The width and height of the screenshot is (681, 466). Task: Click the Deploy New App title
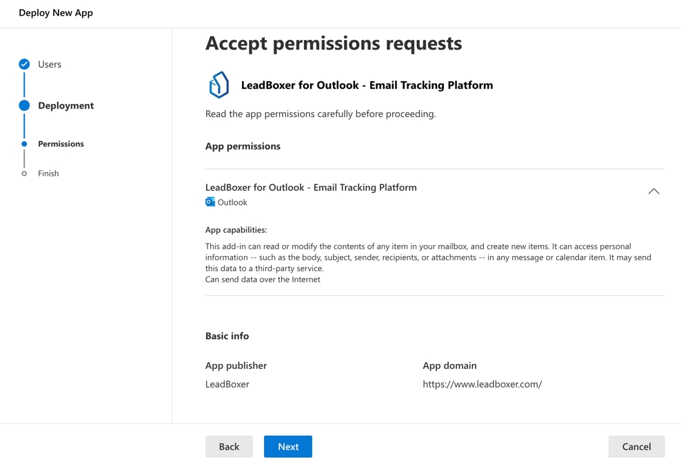[56, 13]
